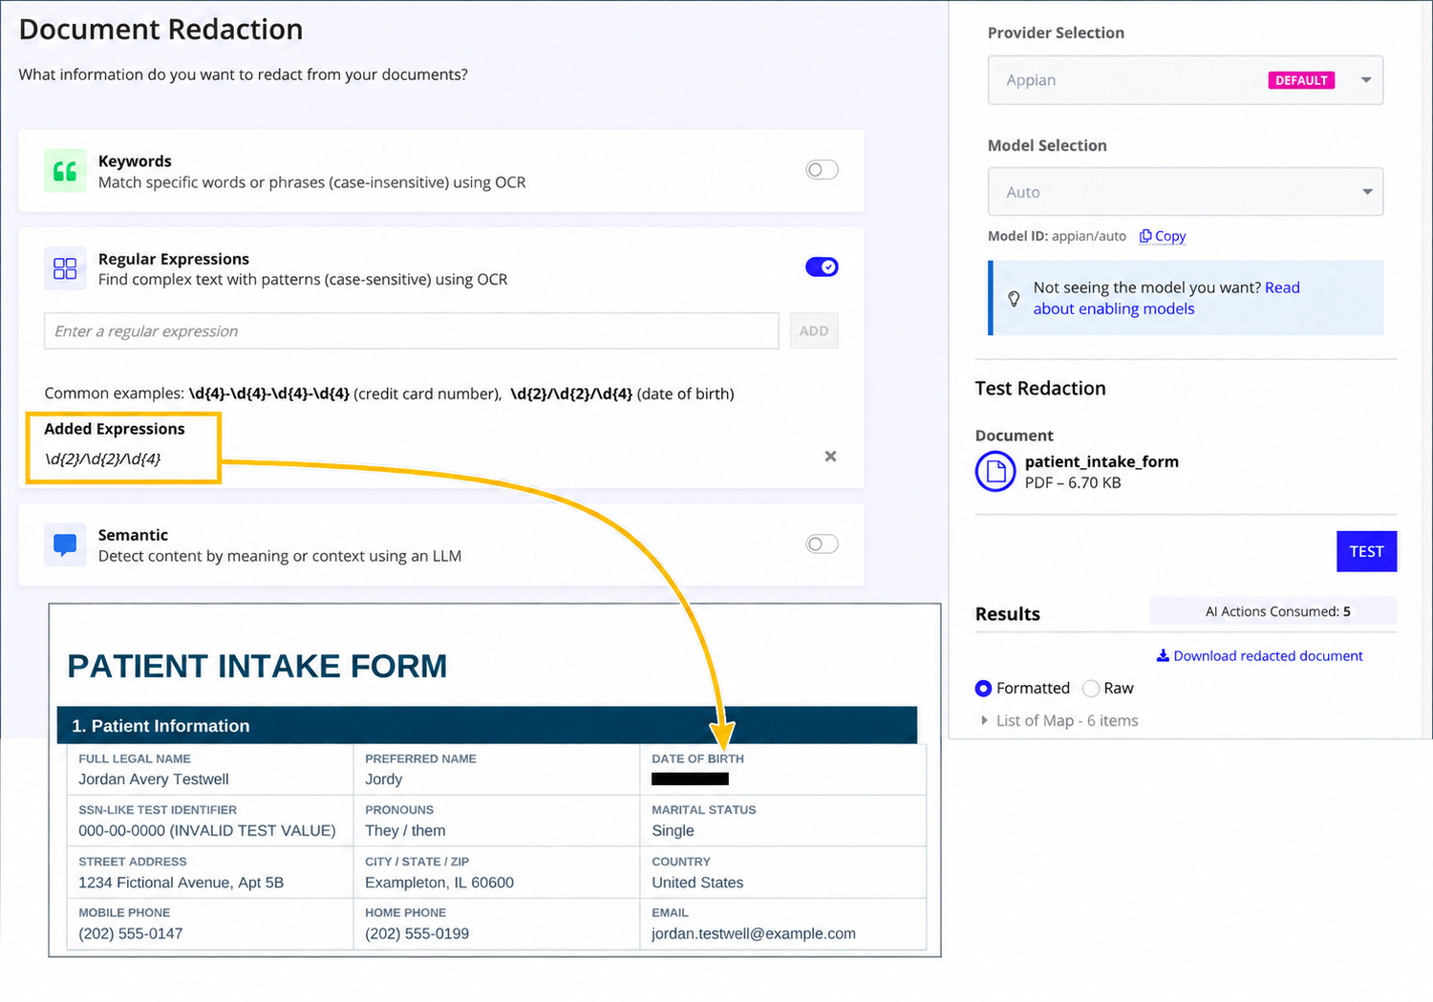Turn on the Semantic toggle
The image size is (1433, 1002).
click(822, 544)
